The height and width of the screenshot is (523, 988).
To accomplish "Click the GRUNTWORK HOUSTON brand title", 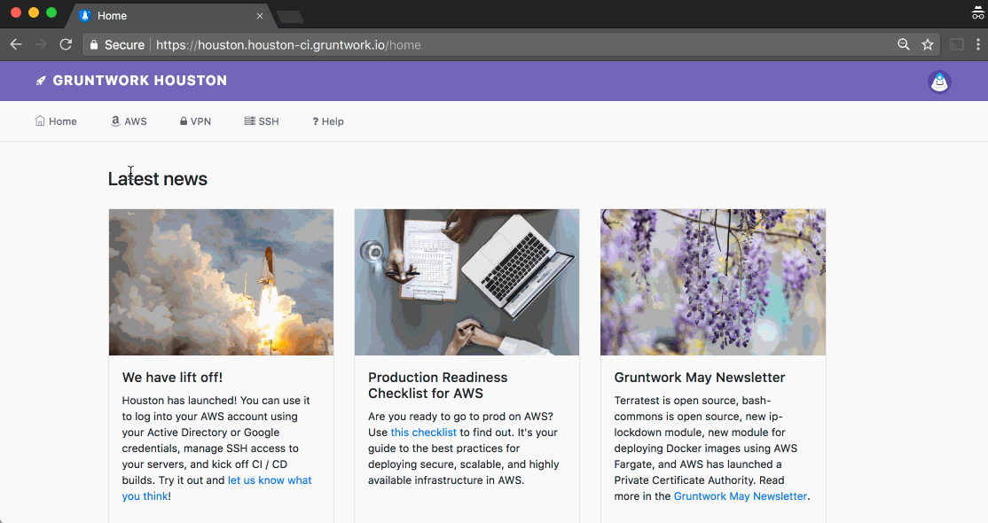I will (140, 81).
